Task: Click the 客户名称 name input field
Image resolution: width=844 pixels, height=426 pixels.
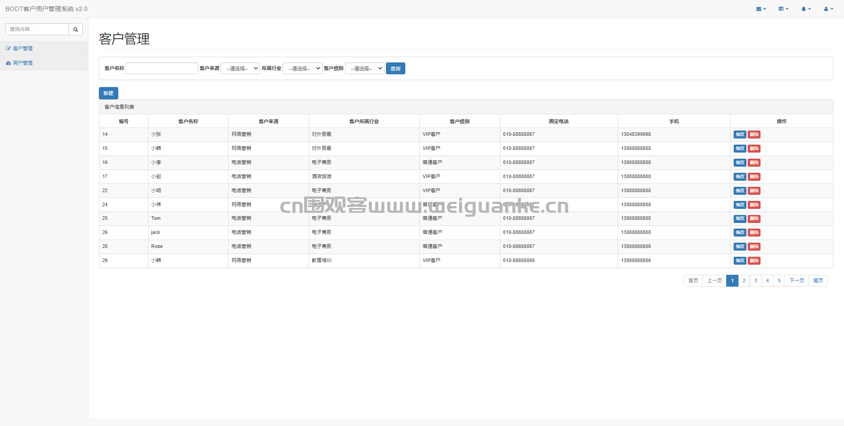Action: coord(162,68)
